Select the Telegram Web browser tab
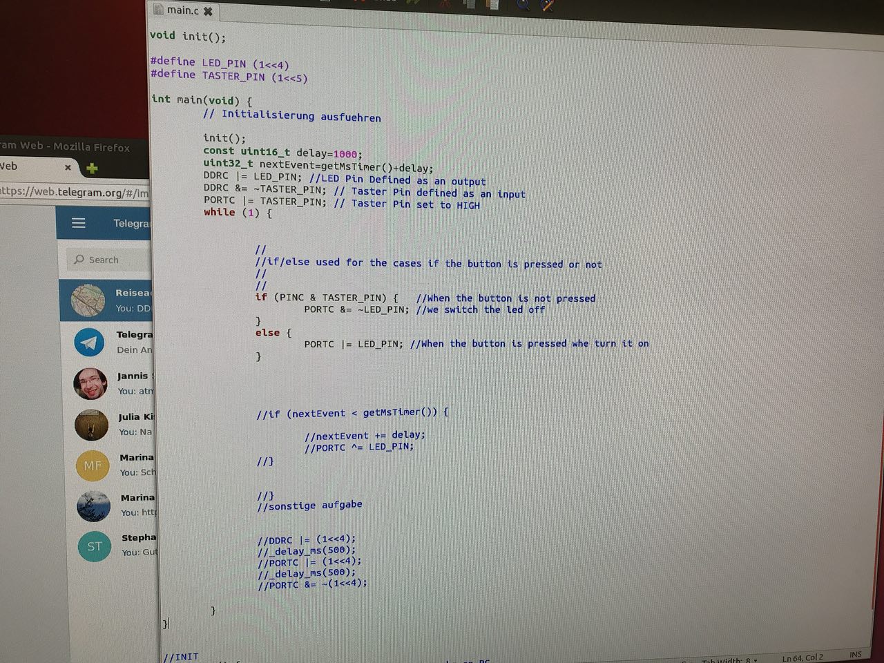 [28, 166]
